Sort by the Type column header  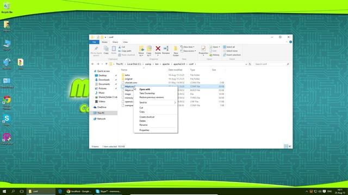coord(192,70)
